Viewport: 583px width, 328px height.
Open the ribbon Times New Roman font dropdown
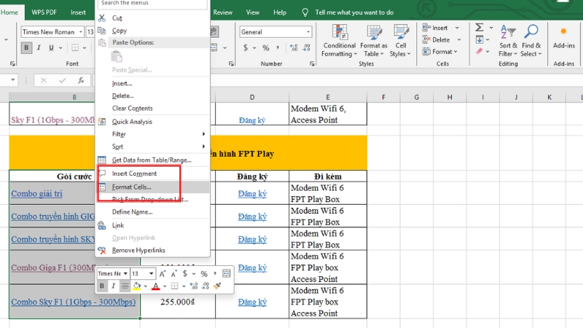point(79,32)
